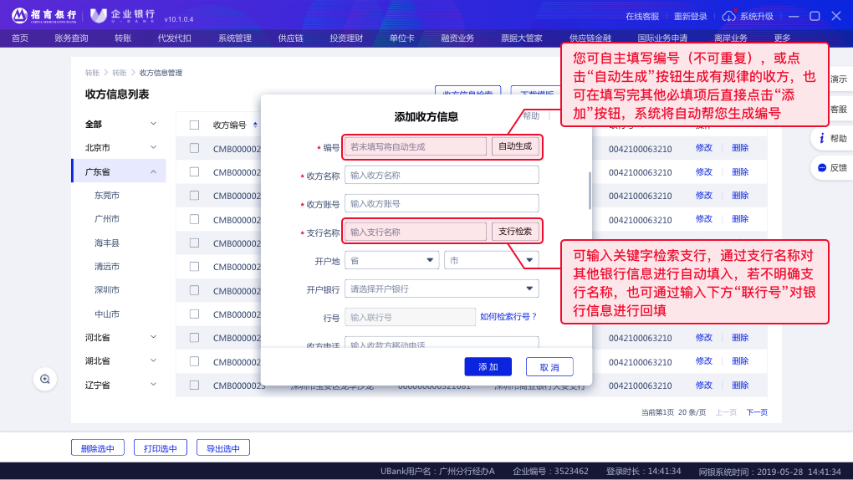Screen dimensions: 853x480
Task: Expand the 北京市 region node
Action: 153,147
